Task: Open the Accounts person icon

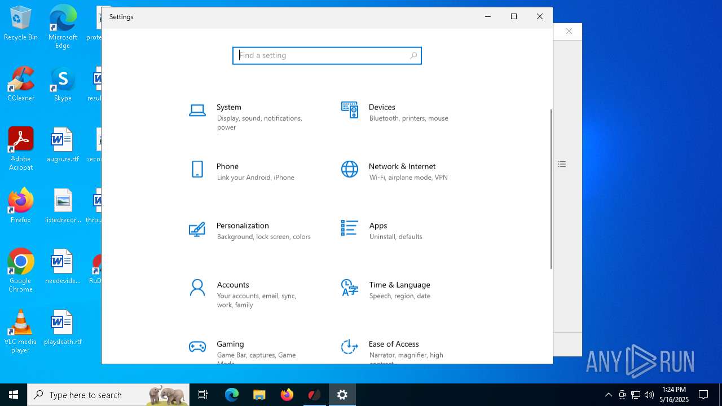Action: pos(197,288)
